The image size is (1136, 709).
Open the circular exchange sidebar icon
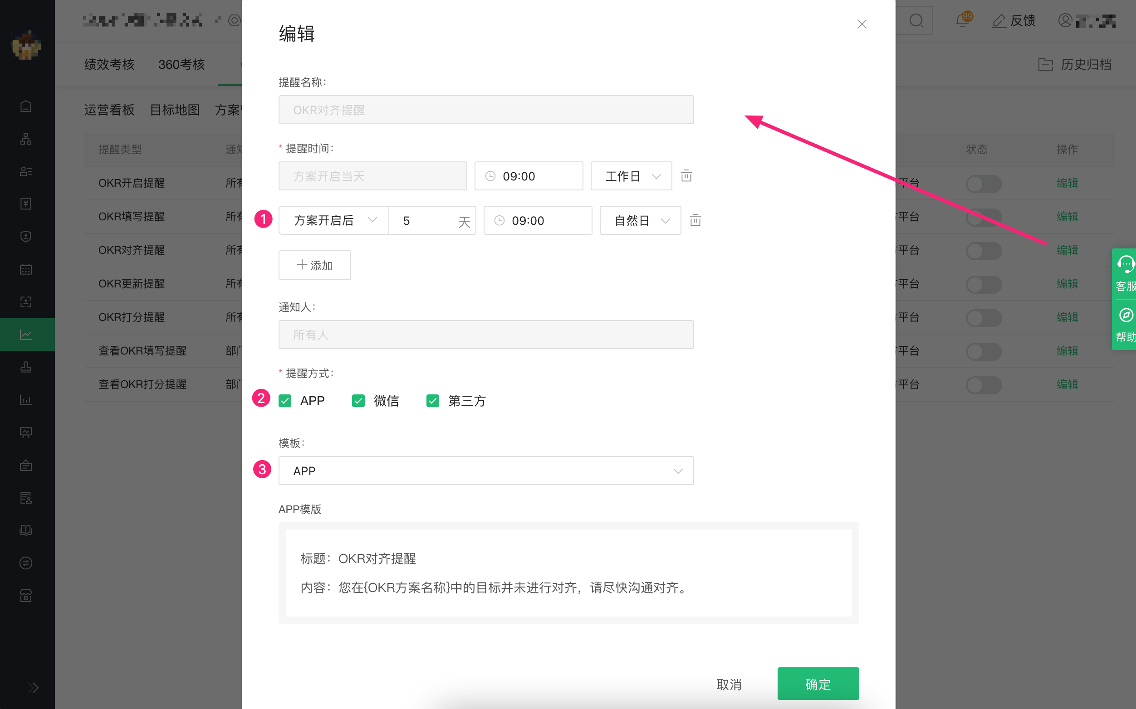coord(26,563)
